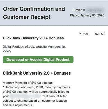
Task: Click the subject to change based on customer location line
Action: pyautogui.click(x=35, y=101)
